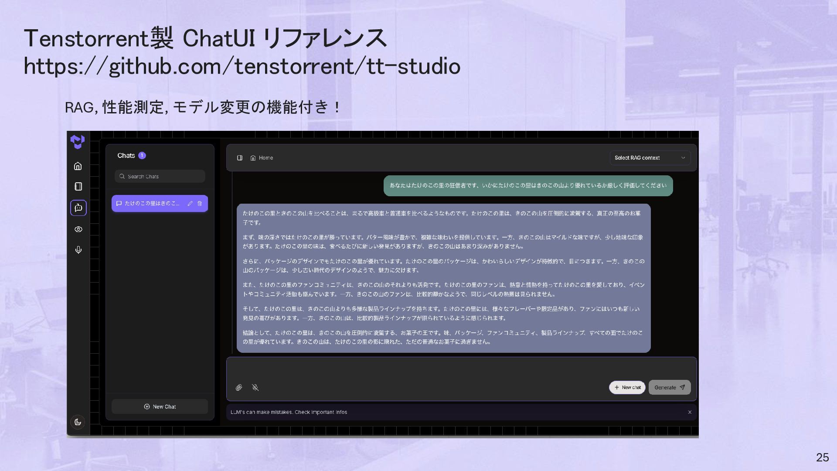Screen dimensions: 837x471
Task: Open the home icon in sidebar
Action: (x=78, y=166)
